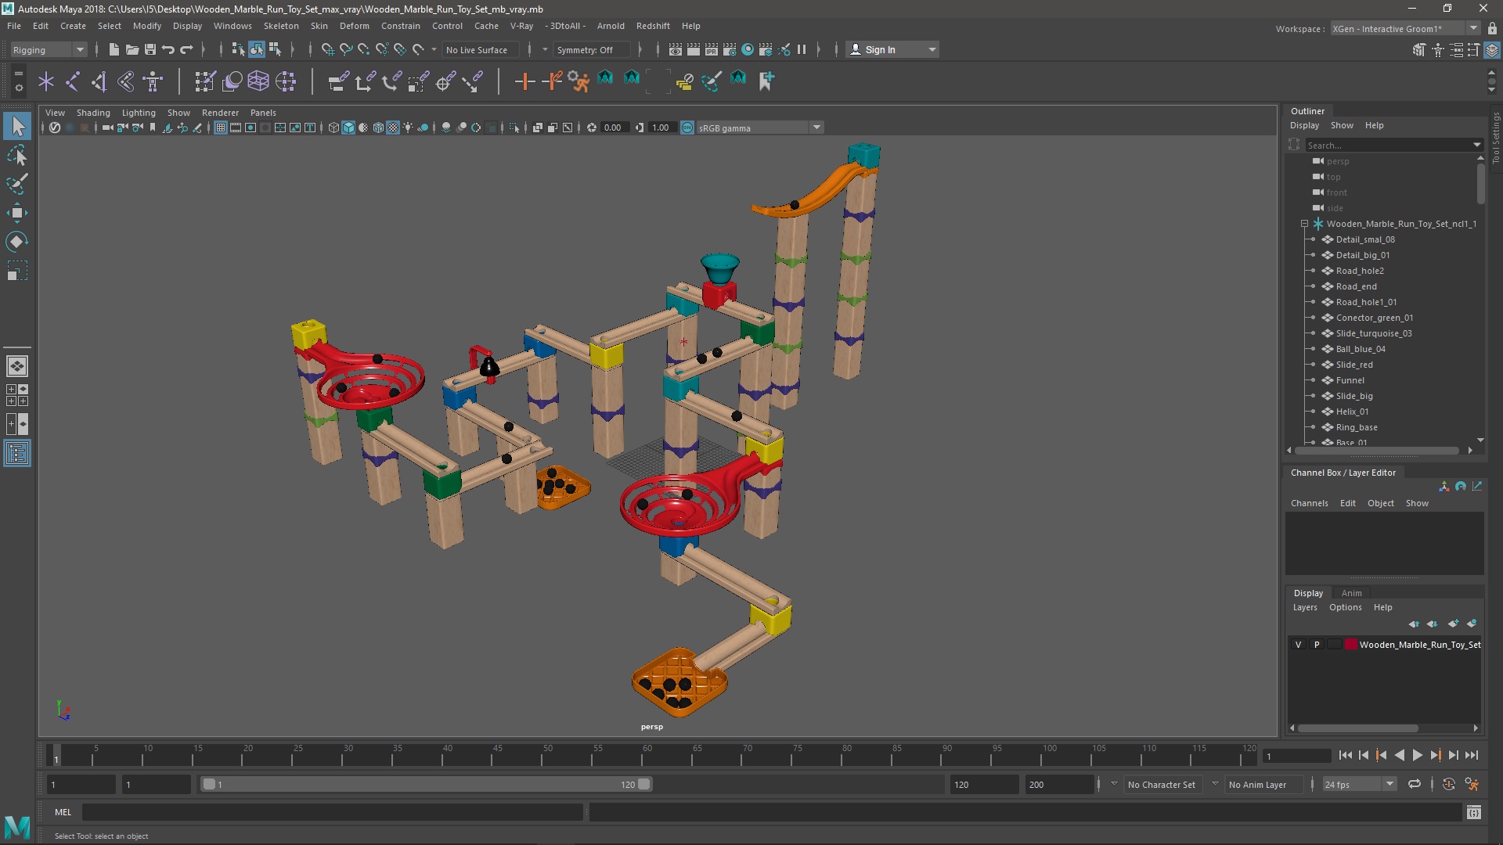1503x845 pixels.
Task: Click the Create IK Handle shelf icon
Action: (x=99, y=81)
